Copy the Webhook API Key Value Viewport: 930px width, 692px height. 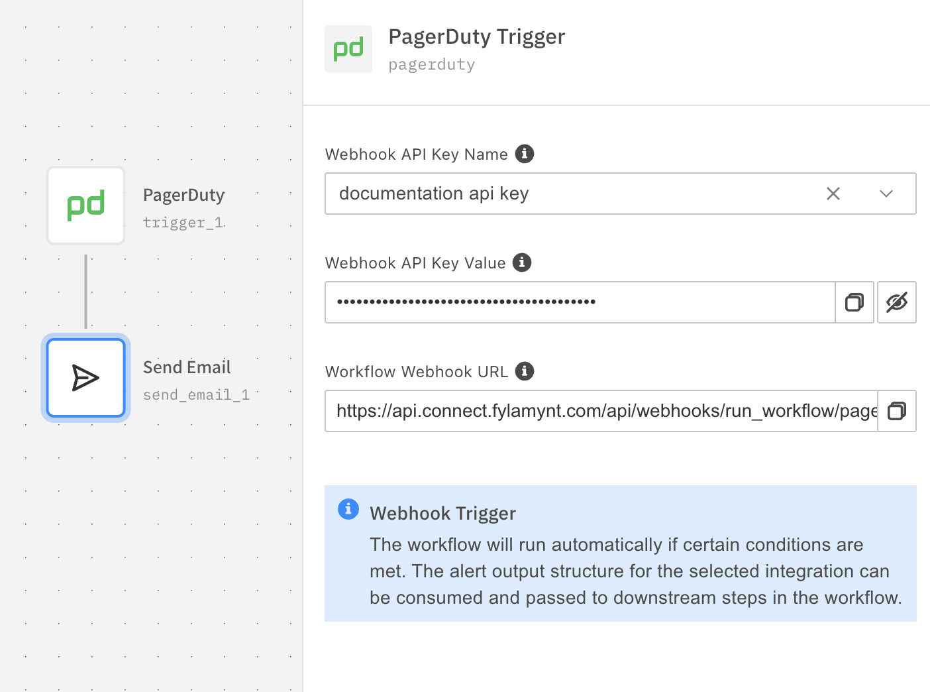coord(854,302)
